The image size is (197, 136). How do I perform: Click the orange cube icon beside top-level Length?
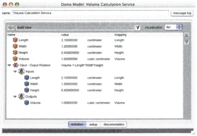pos(15,40)
